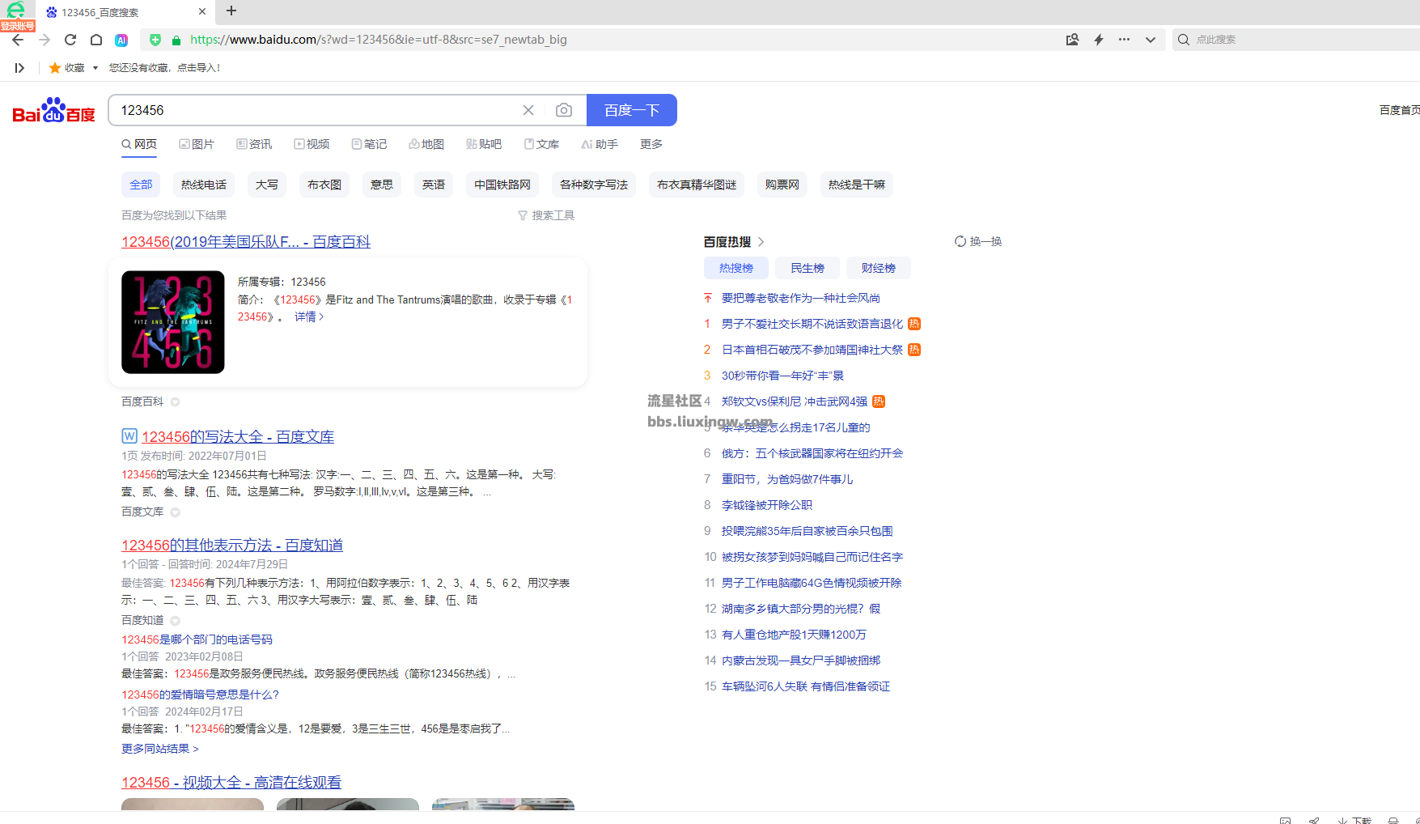Toggle the bookmarks sidebar panel icon
The width and height of the screenshot is (1420, 824).
(x=19, y=68)
